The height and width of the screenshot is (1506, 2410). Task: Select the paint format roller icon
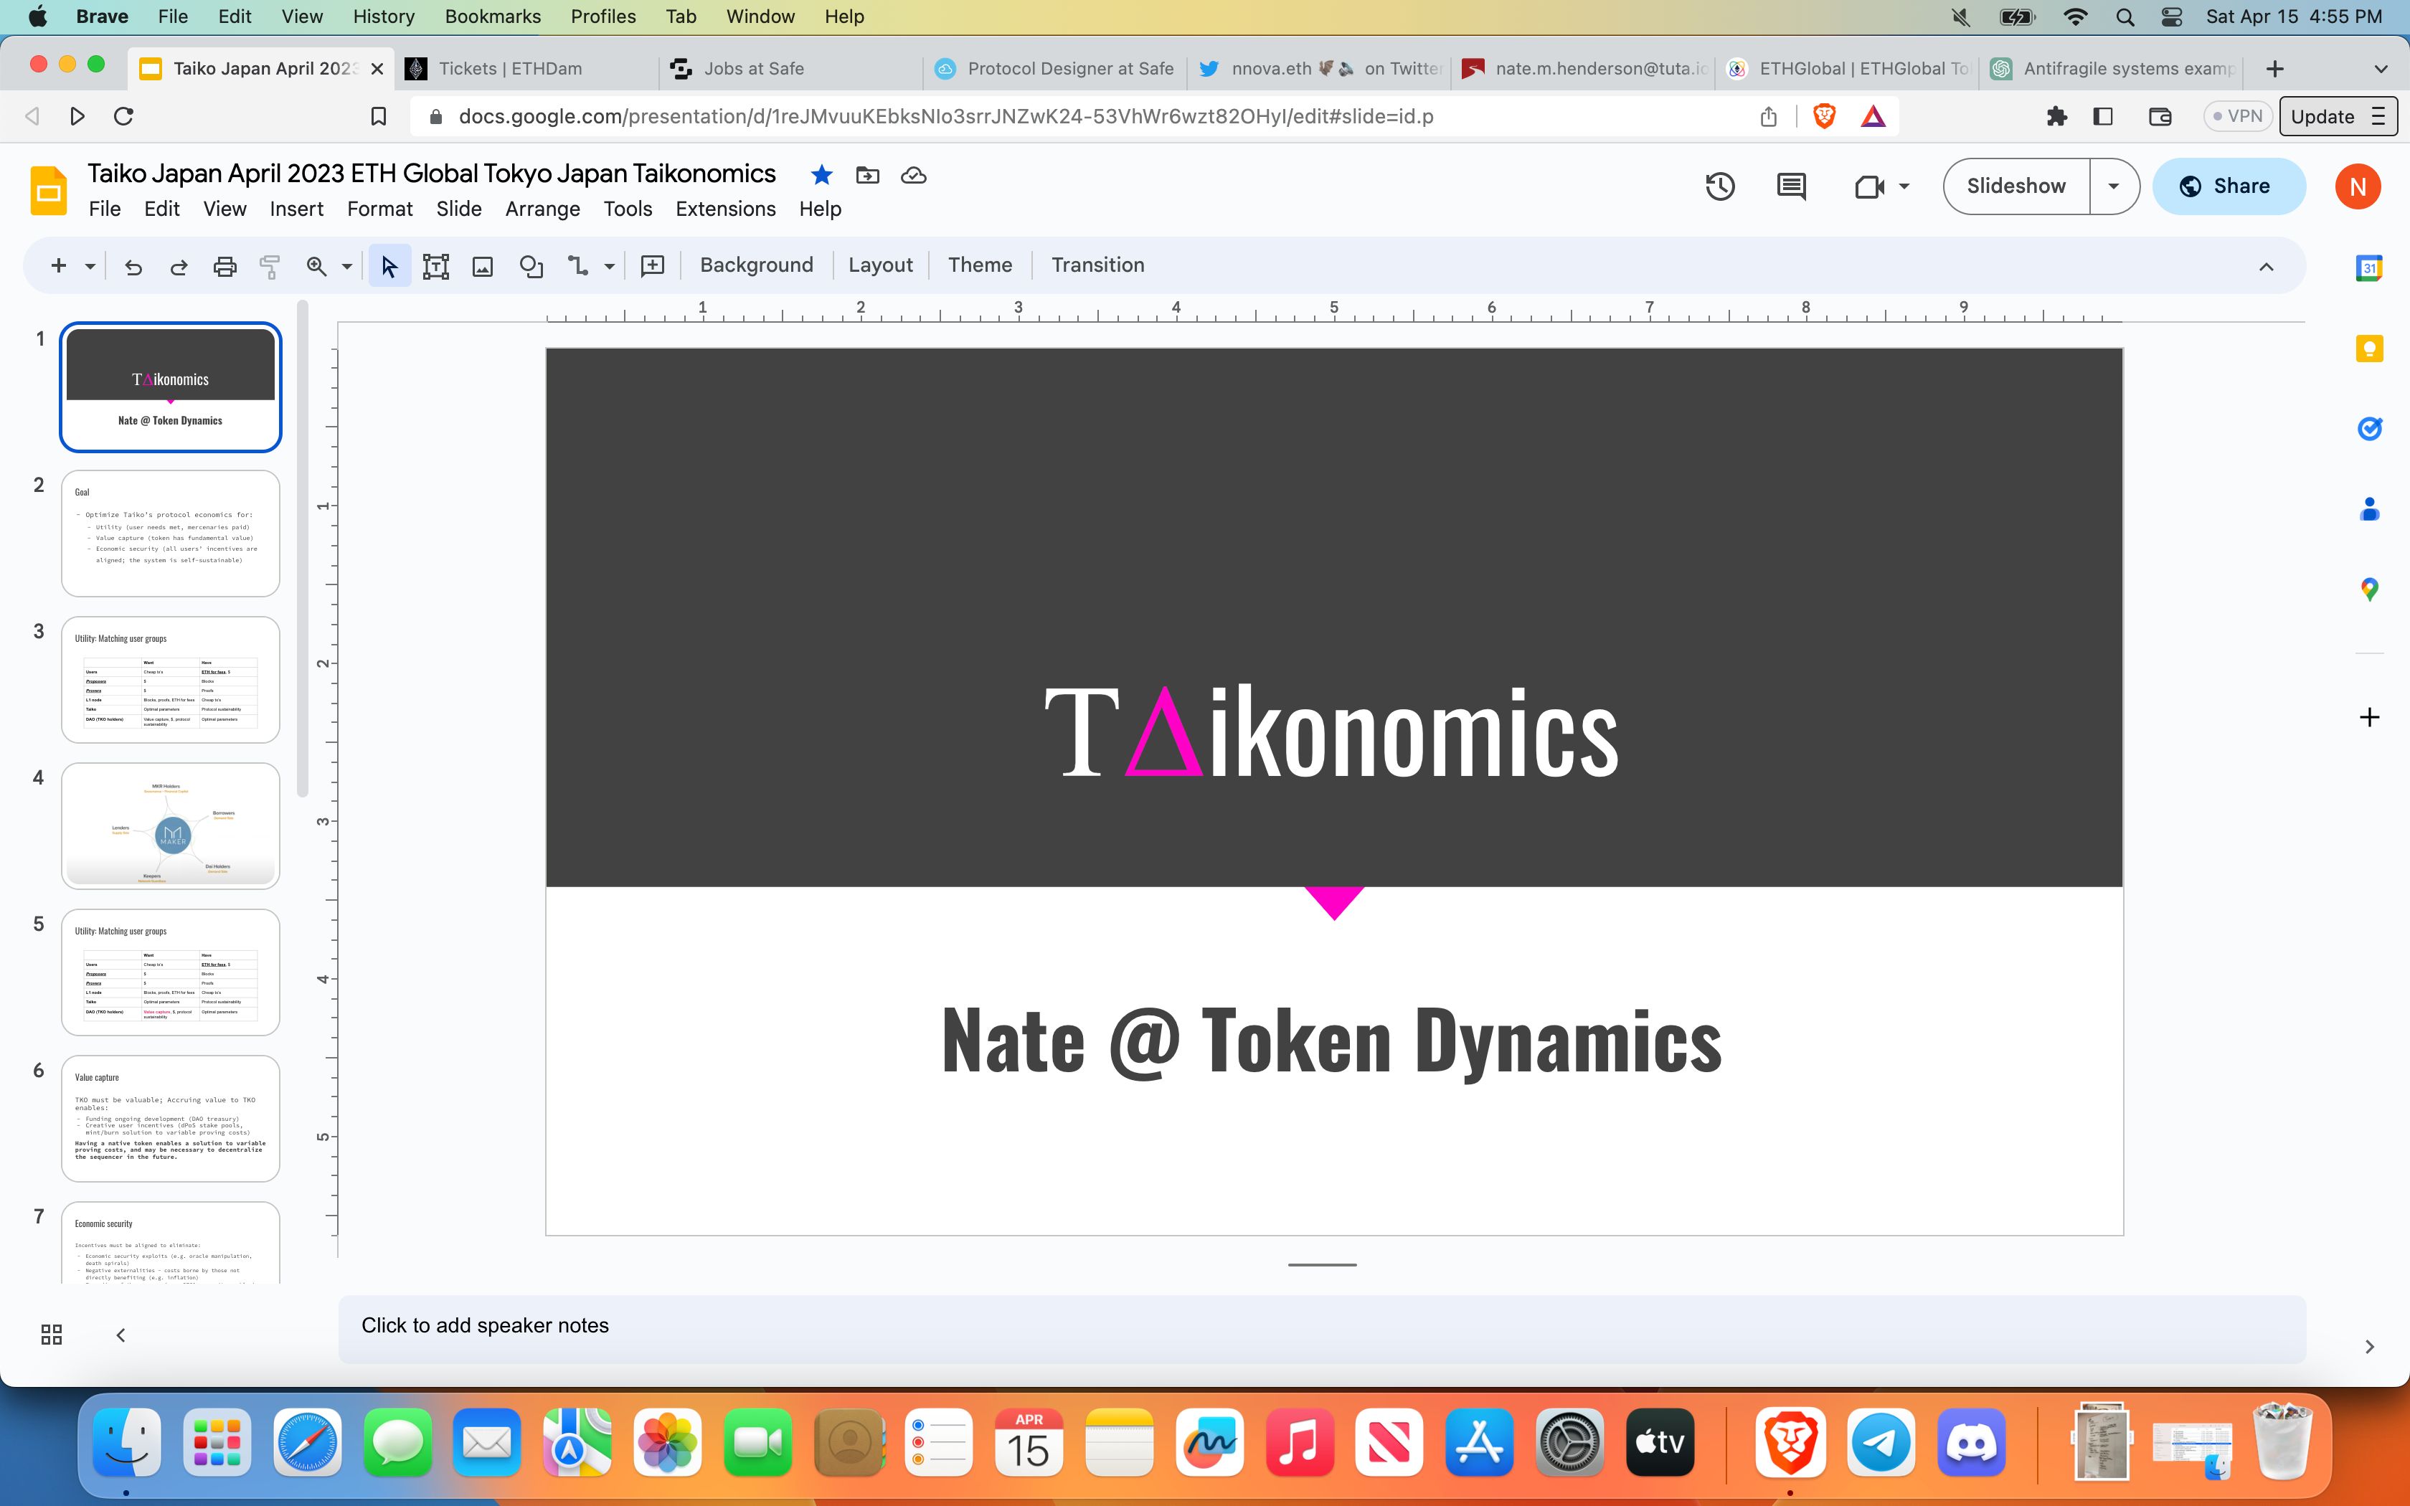tap(270, 266)
